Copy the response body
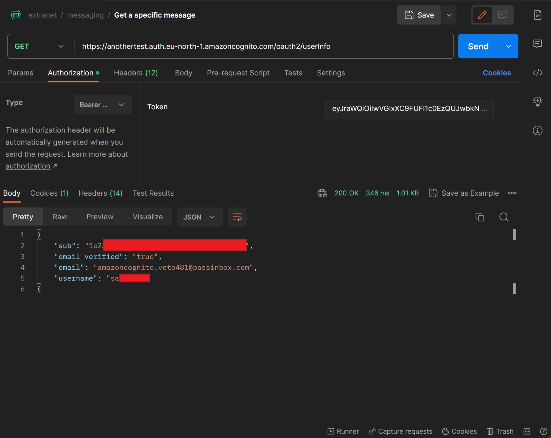551x438 pixels. [x=480, y=217]
